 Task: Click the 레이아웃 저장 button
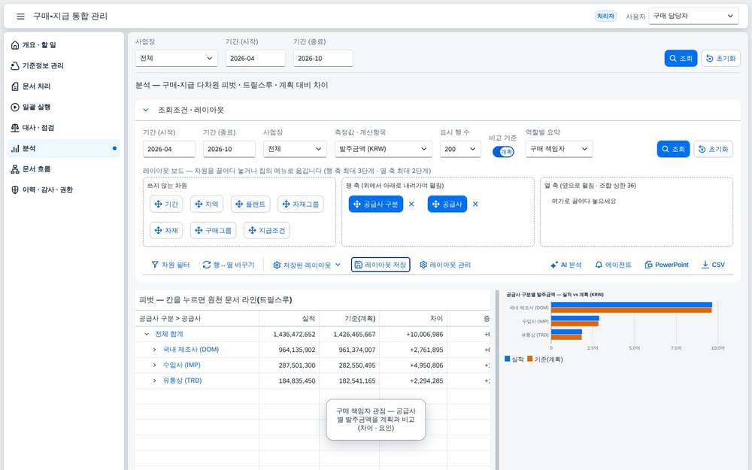pyautogui.click(x=381, y=265)
